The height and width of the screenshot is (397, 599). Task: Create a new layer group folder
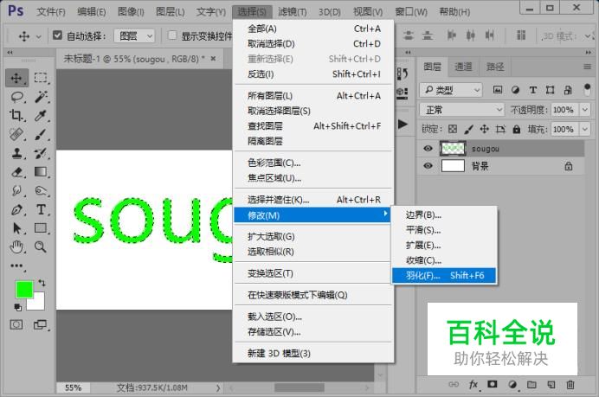531,384
